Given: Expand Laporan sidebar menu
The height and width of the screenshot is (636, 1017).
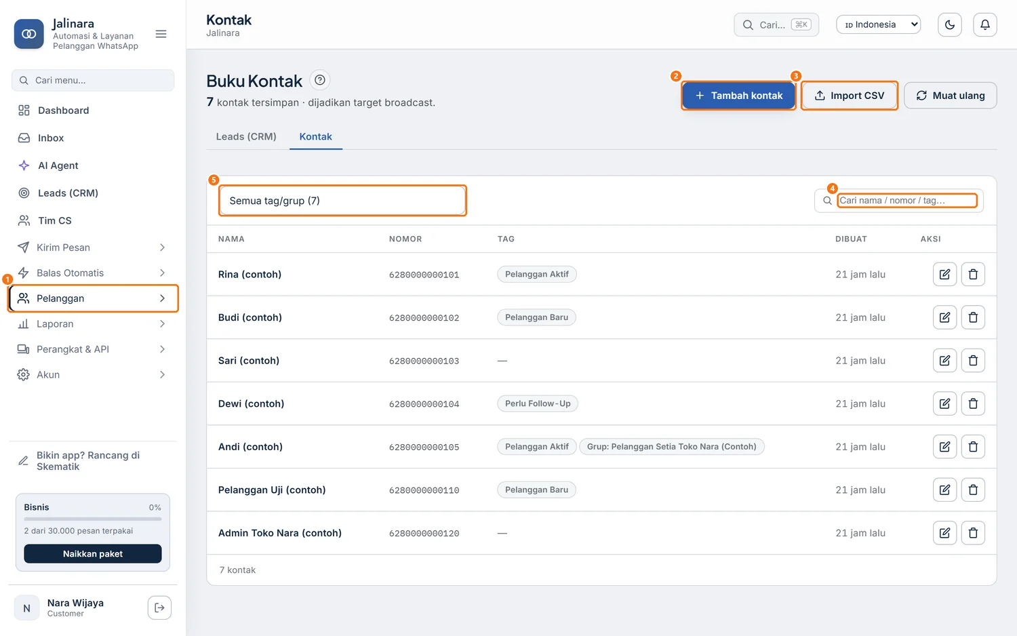Looking at the screenshot, I should click(x=92, y=323).
